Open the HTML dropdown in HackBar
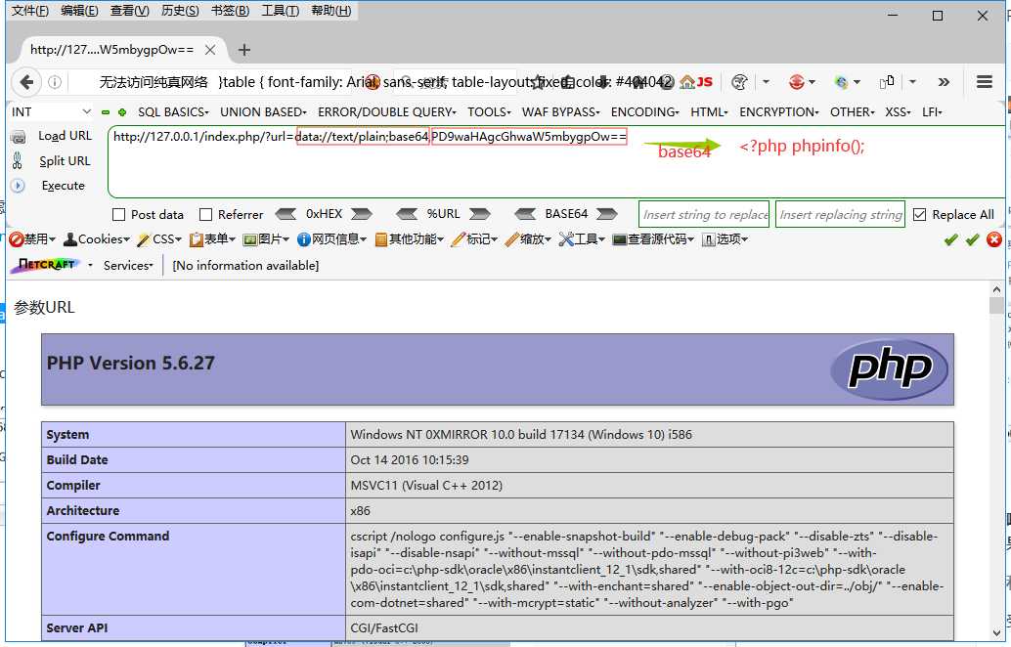This screenshot has height=647, width=1011. point(709,112)
